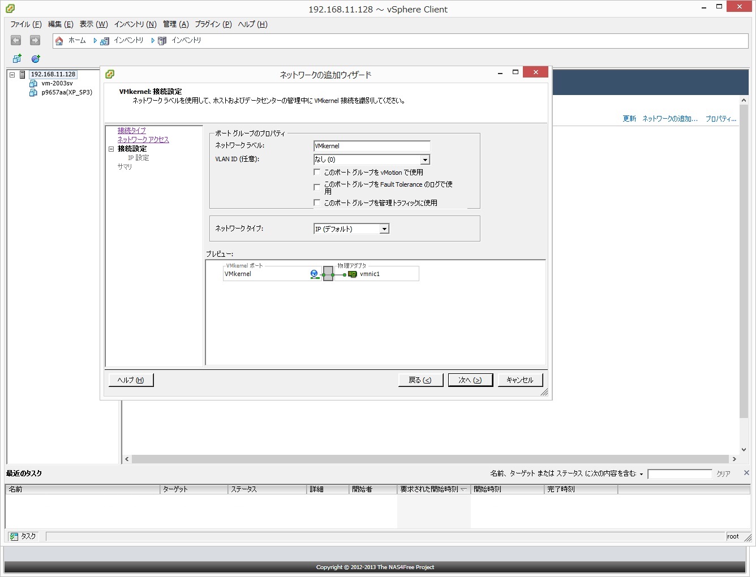This screenshot has height=577, width=756.
Task: Click the VMkernel port globe icon in preview
Action: click(315, 274)
